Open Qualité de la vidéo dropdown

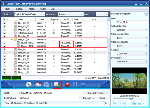(x=146, y=38)
